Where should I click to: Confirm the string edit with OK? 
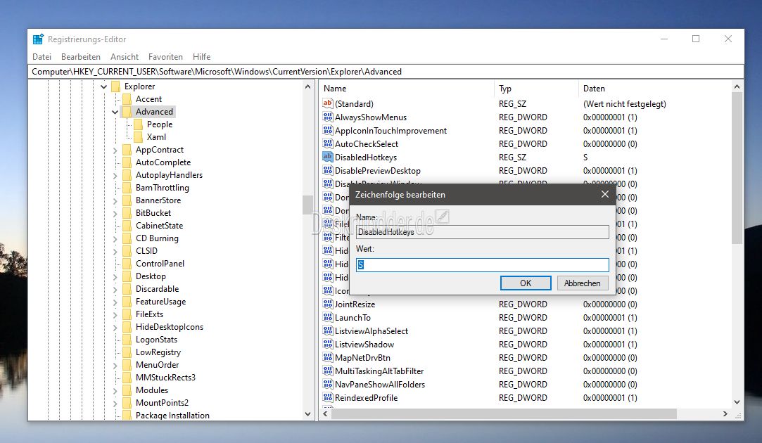pos(526,283)
